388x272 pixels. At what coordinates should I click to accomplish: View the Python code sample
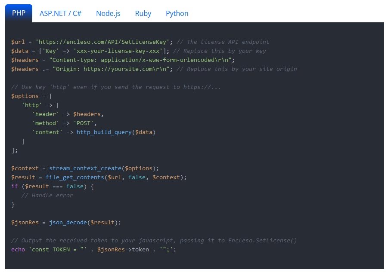177,13
